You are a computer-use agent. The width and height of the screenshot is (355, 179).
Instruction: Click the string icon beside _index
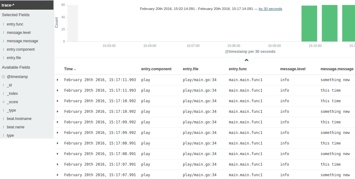[3, 93]
